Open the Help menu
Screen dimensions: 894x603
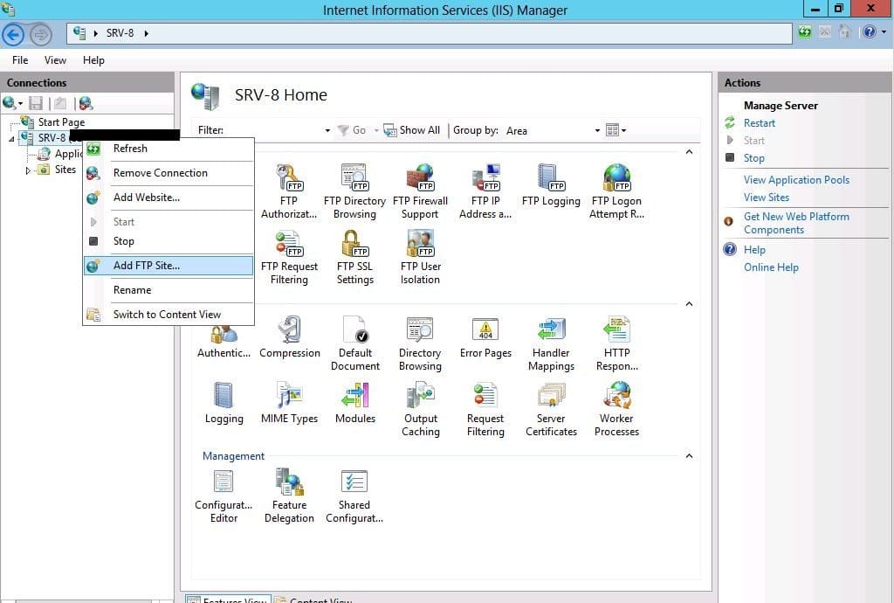pos(93,60)
